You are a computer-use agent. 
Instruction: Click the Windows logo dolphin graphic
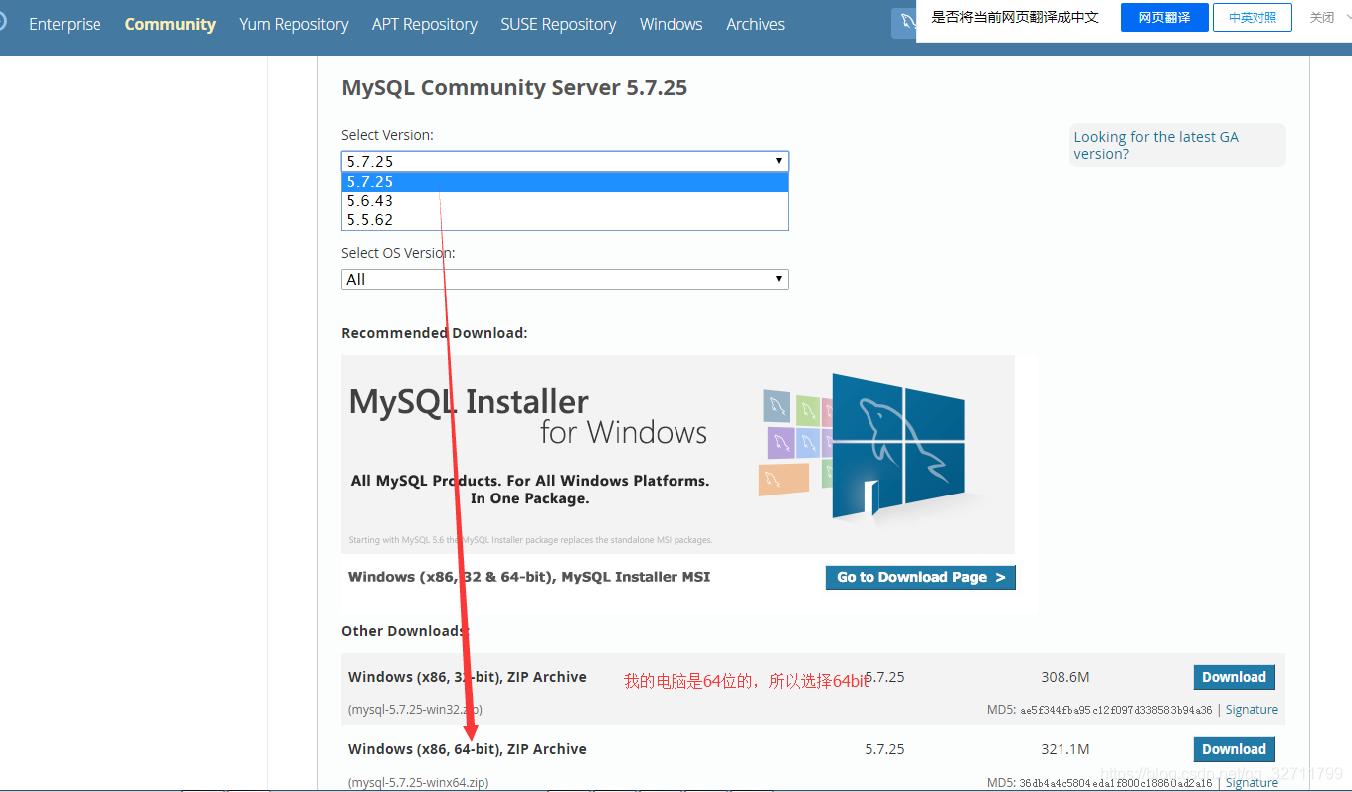click(x=896, y=446)
